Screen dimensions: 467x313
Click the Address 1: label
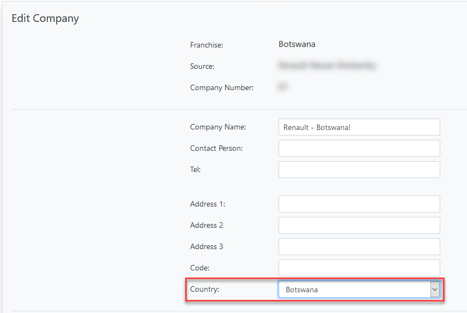tap(208, 204)
